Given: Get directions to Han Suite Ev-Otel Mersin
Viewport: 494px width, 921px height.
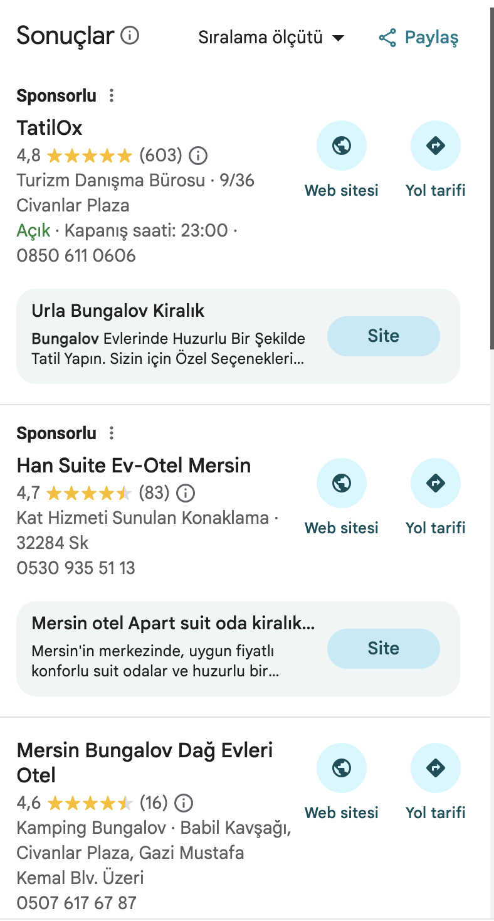Looking at the screenshot, I should tap(435, 484).
